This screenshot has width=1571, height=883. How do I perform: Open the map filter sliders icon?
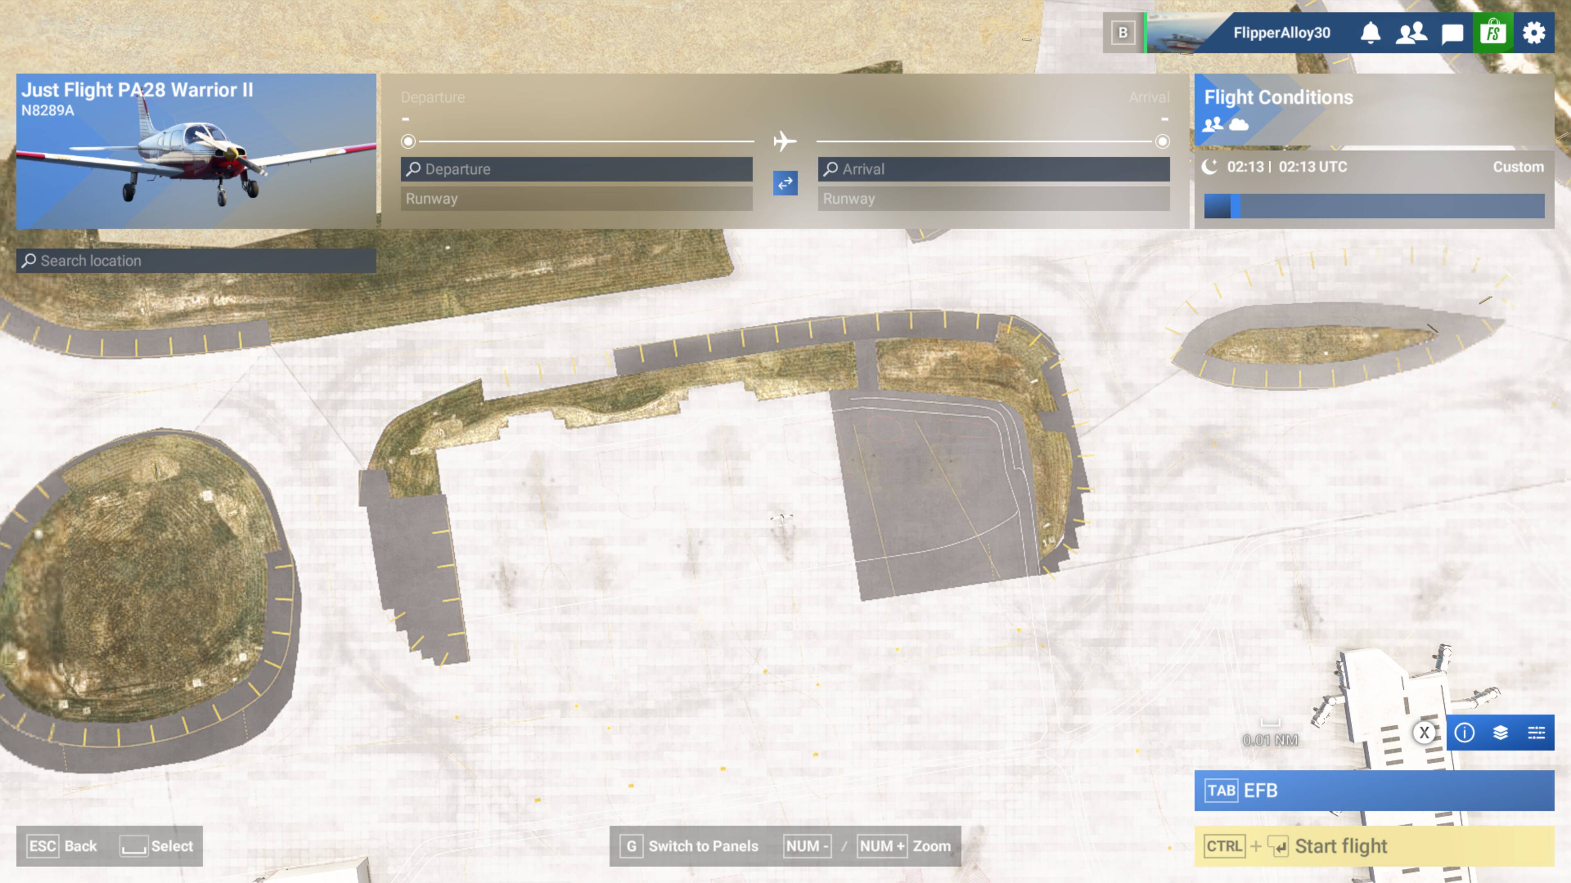click(1536, 733)
